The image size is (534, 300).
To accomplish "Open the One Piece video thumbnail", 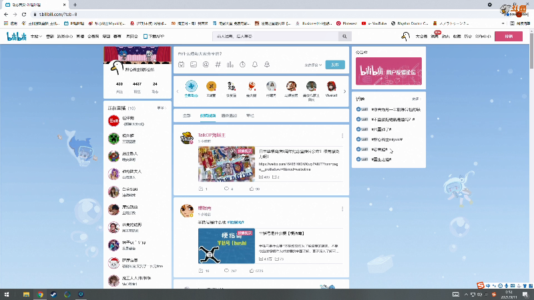I will 226,164.
